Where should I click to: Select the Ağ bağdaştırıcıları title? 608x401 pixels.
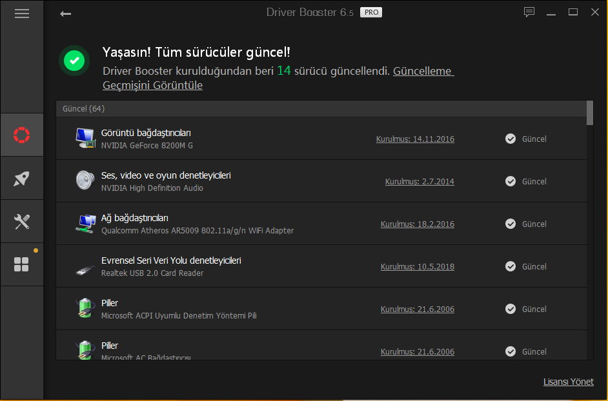click(134, 218)
